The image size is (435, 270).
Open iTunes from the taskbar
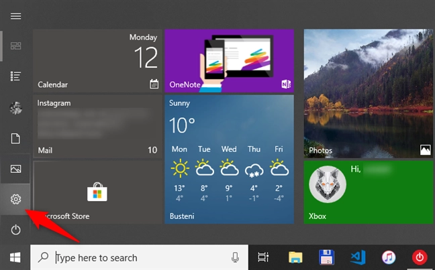[389, 257]
